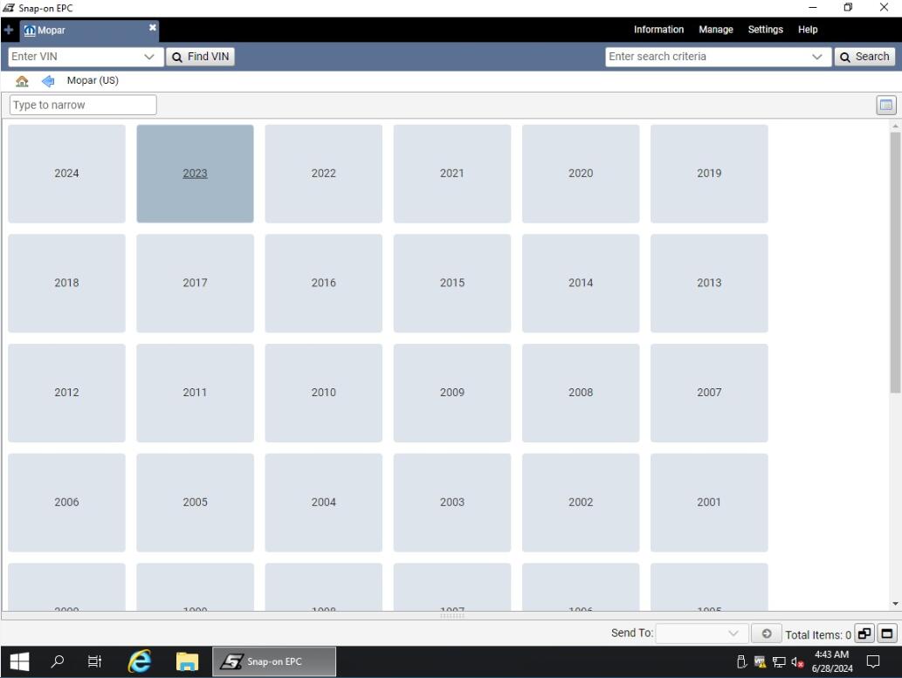Focus the Type to narrow field
The height and width of the screenshot is (678, 902).
click(83, 106)
